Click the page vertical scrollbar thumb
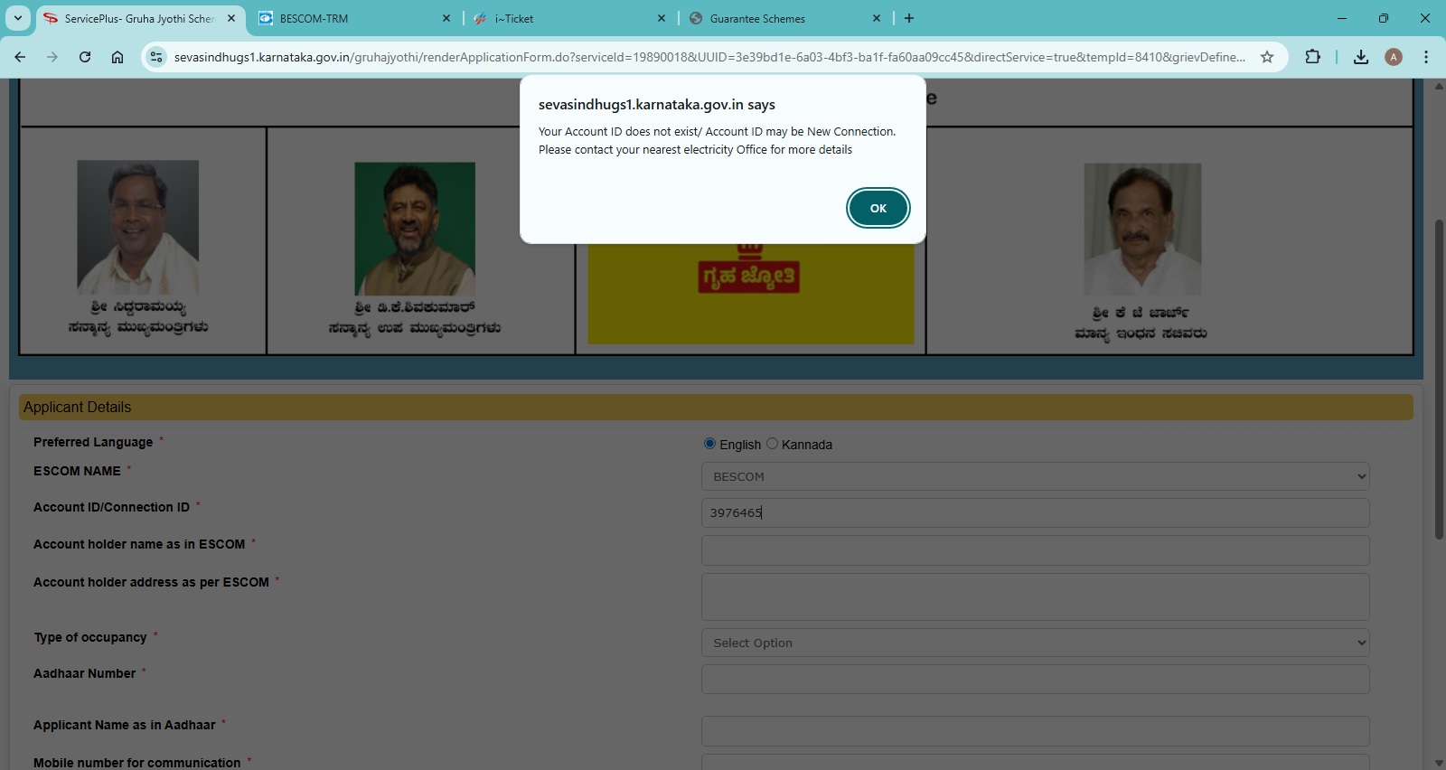Screen dimensions: 1446x770 click(x=1439, y=380)
